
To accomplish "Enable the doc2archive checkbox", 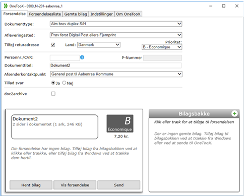I will [x=53, y=94].
